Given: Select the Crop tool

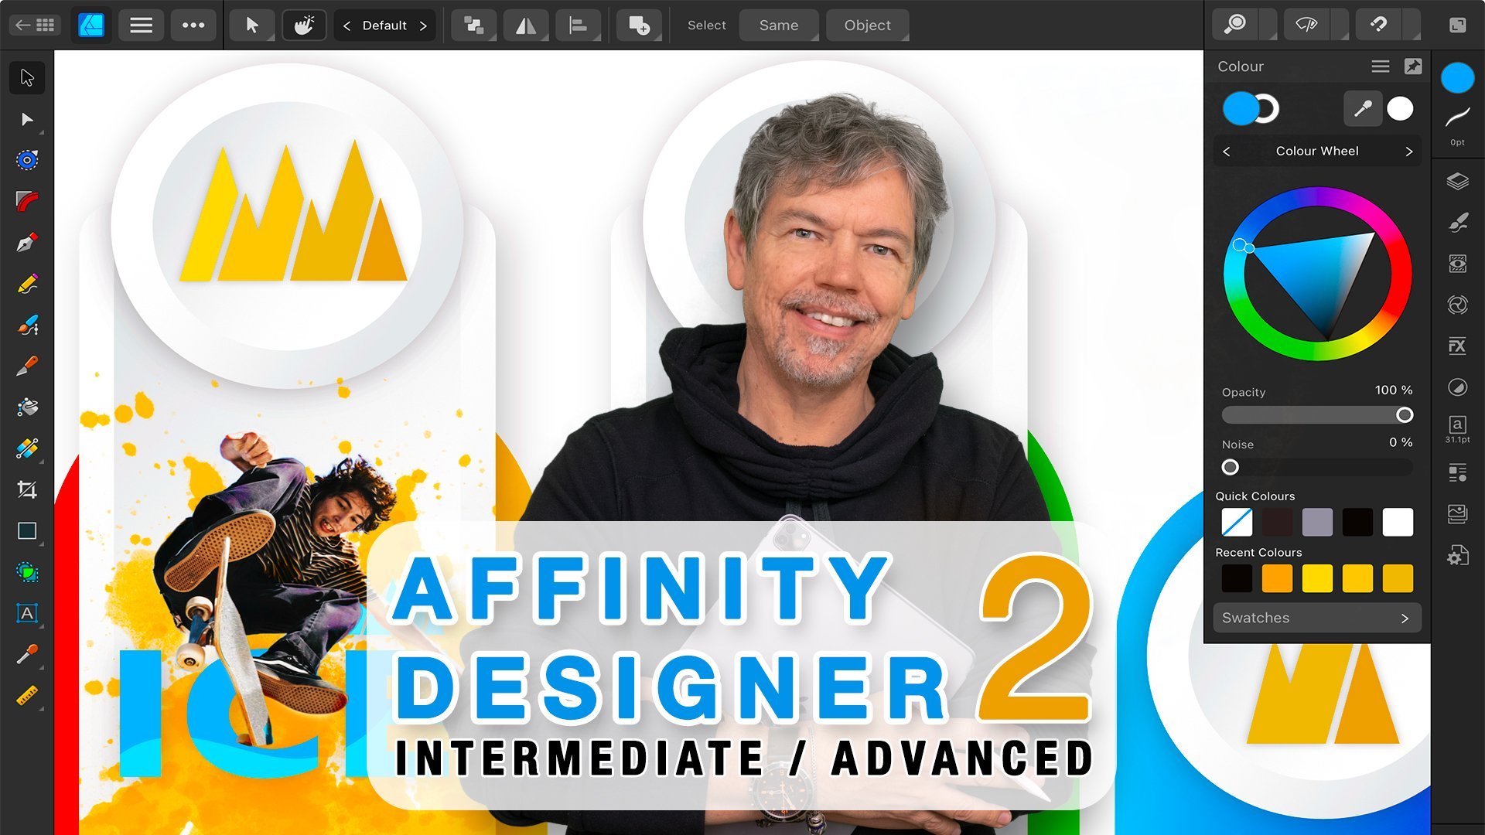Looking at the screenshot, I should tap(27, 489).
